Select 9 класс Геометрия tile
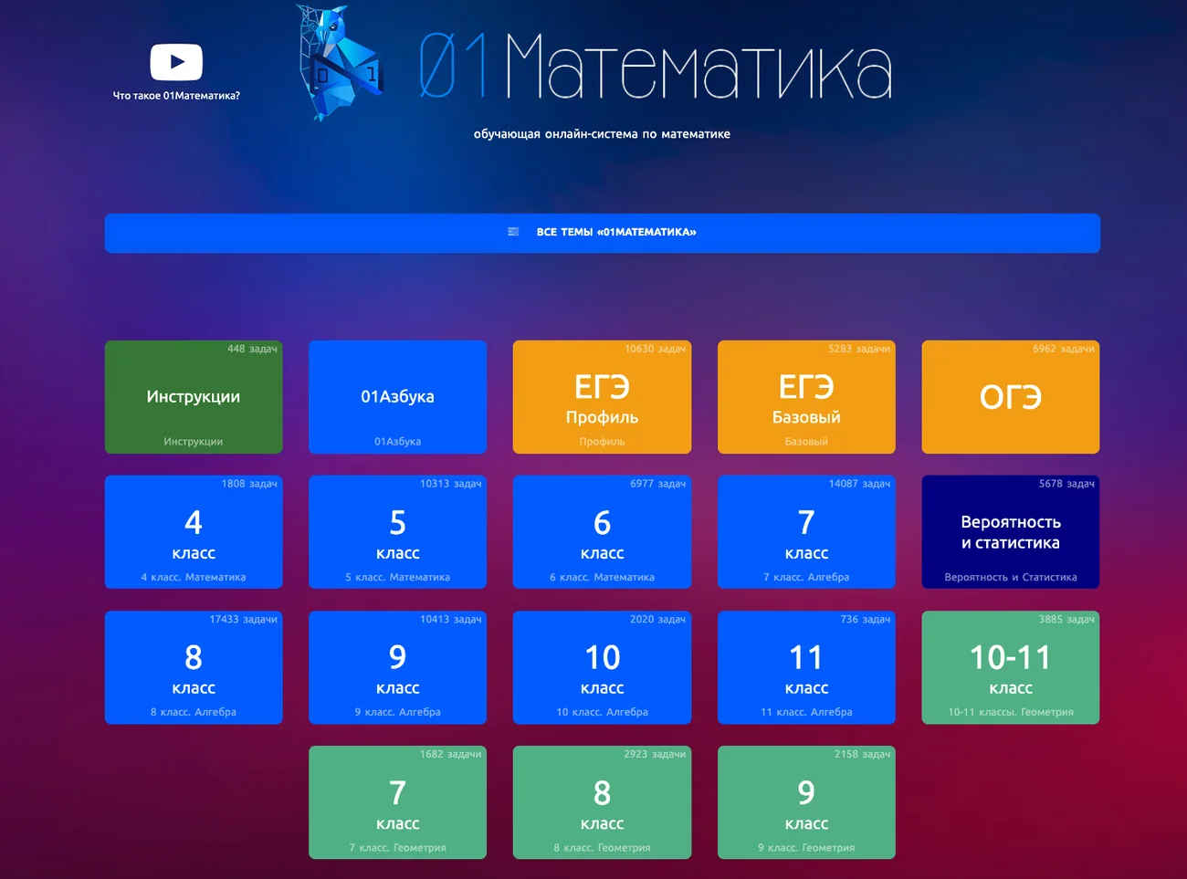Viewport: 1187px width, 879px height. point(806,802)
